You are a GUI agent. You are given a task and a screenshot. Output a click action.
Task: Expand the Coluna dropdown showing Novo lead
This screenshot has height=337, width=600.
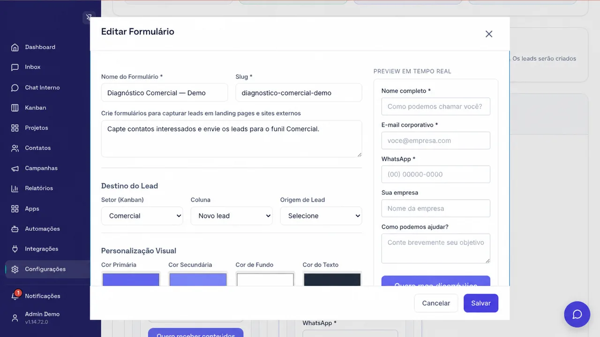click(232, 216)
